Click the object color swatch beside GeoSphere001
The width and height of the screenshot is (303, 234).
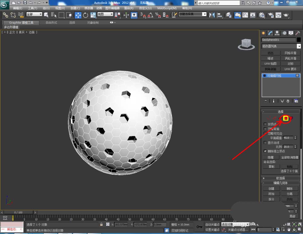pos(299,40)
